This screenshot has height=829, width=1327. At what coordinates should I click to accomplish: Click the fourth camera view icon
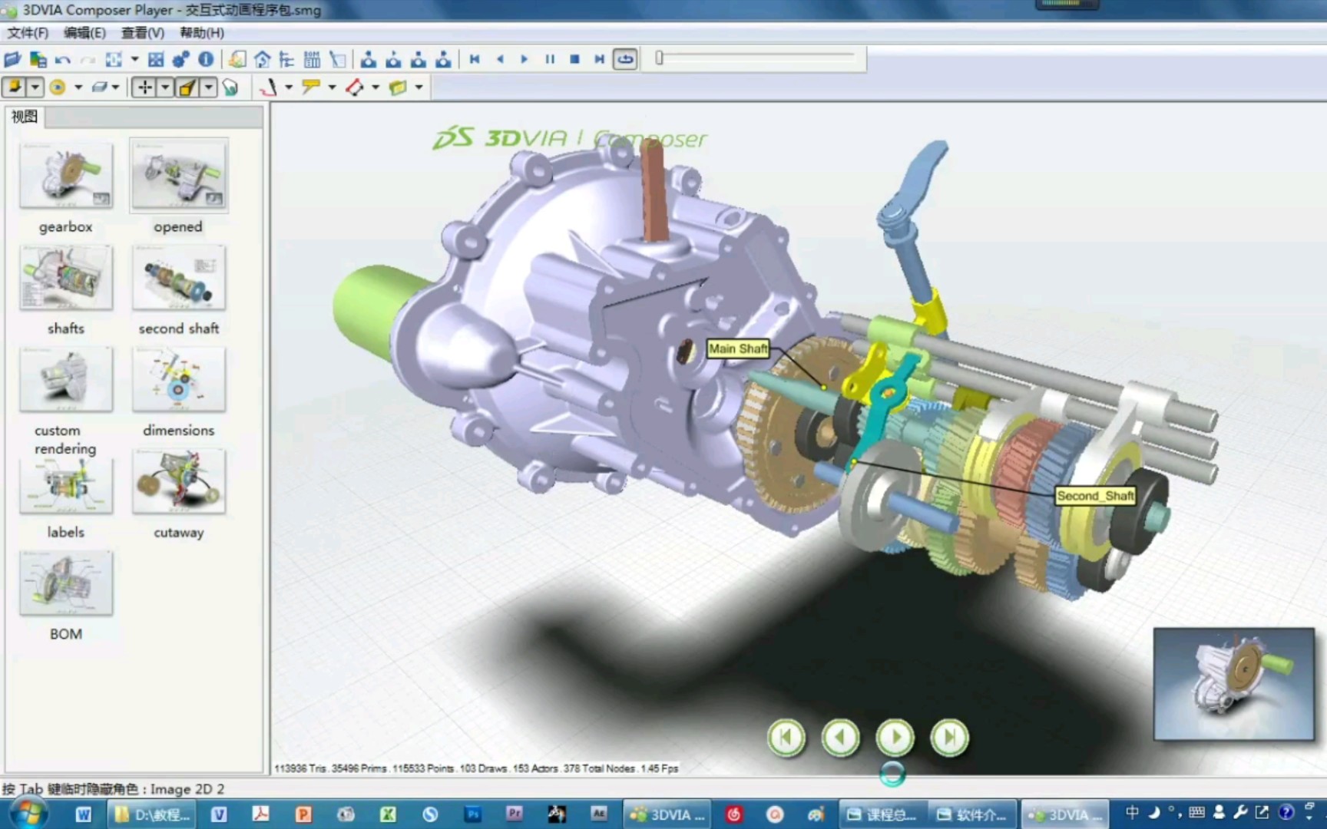coord(443,59)
